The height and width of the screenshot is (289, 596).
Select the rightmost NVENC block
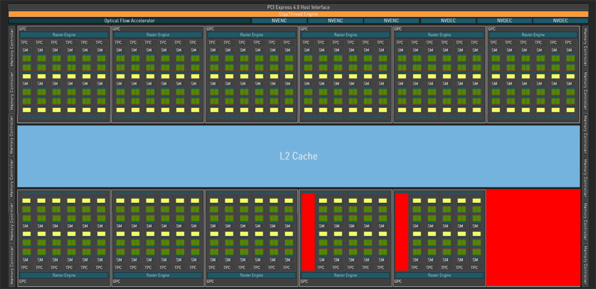(x=392, y=20)
